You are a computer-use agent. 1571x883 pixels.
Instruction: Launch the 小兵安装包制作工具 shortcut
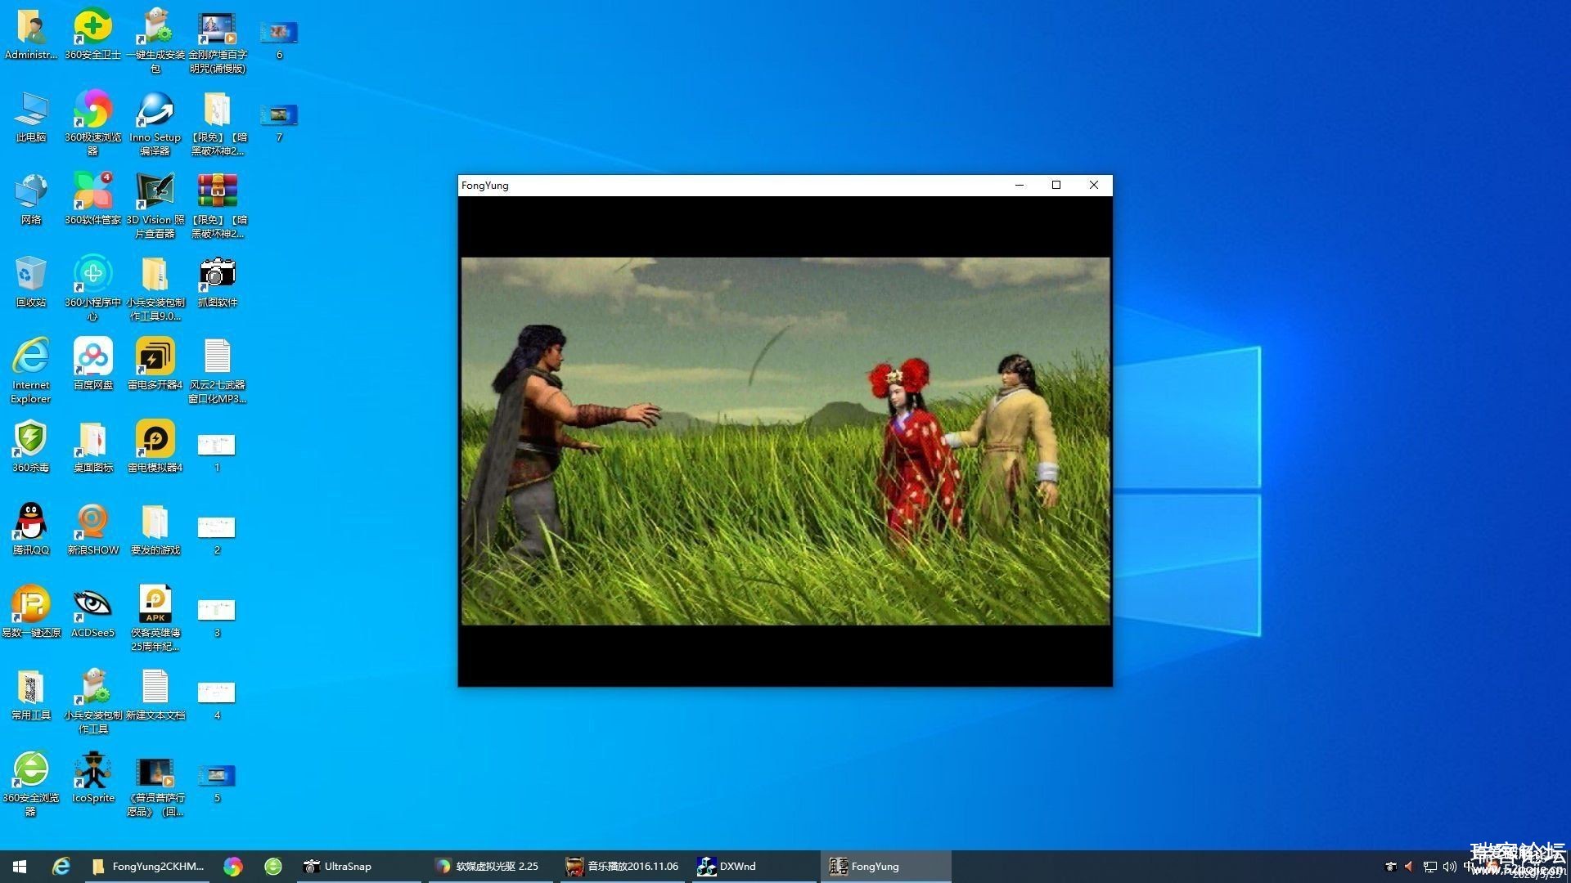tap(92, 701)
